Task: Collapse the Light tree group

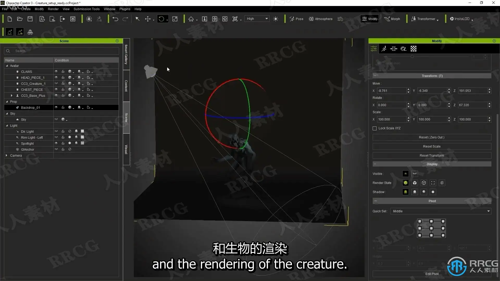Action: 7,126
